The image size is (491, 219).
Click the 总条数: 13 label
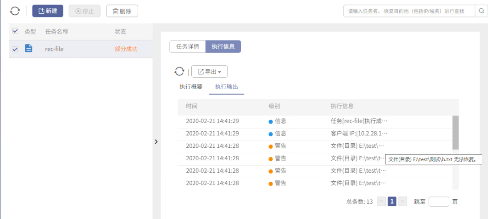(360, 202)
